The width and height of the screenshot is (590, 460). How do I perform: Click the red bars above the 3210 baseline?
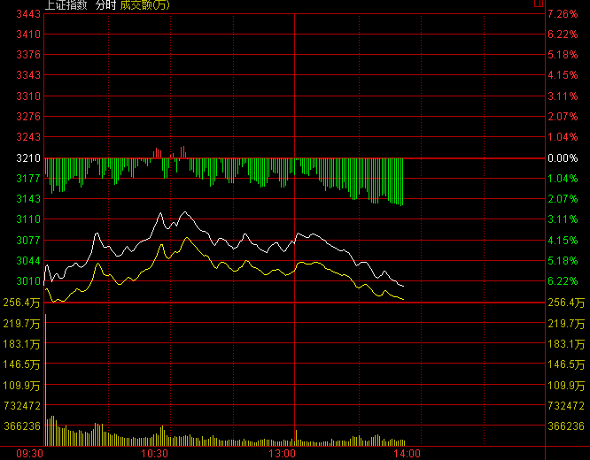click(x=182, y=151)
